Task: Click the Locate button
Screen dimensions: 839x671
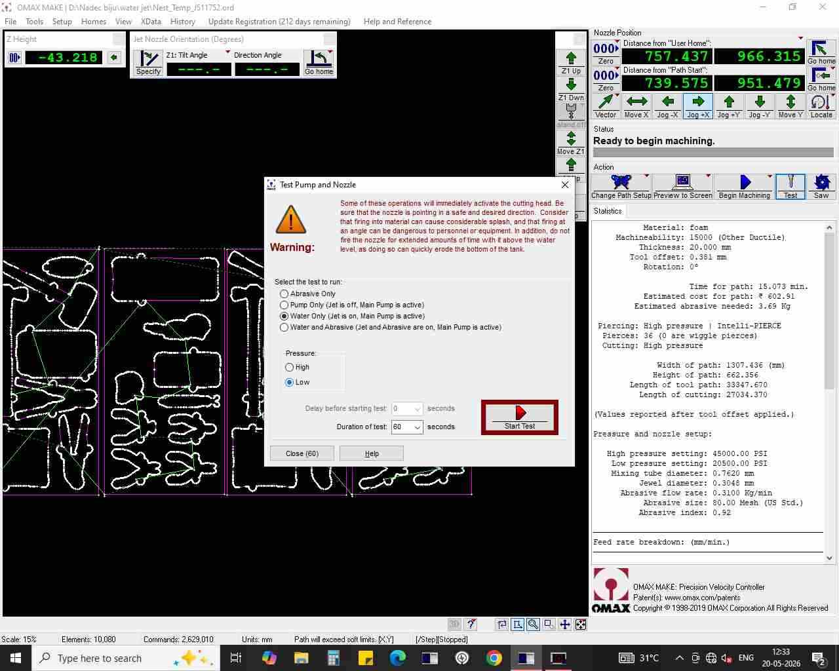Action: (x=821, y=106)
